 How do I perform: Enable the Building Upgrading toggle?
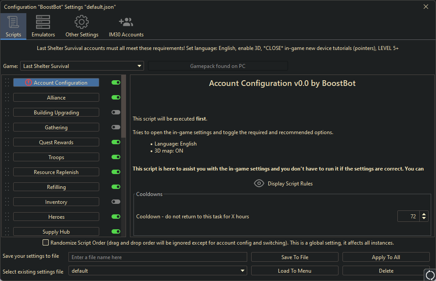pyautogui.click(x=115, y=112)
